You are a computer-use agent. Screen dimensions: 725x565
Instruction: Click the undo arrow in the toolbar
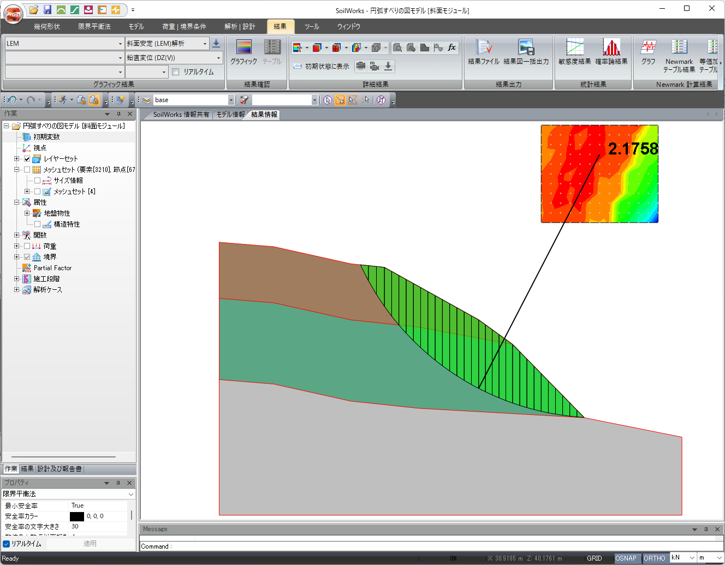tap(12, 100)
